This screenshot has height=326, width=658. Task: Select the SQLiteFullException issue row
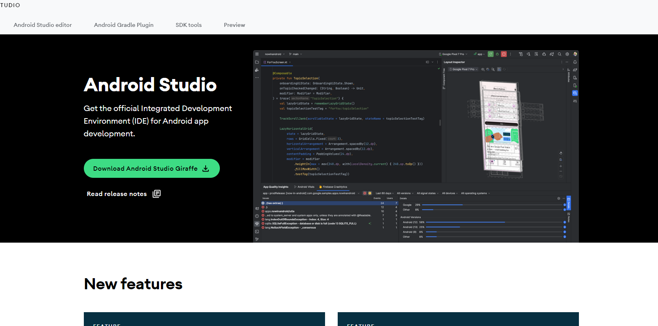329,223
